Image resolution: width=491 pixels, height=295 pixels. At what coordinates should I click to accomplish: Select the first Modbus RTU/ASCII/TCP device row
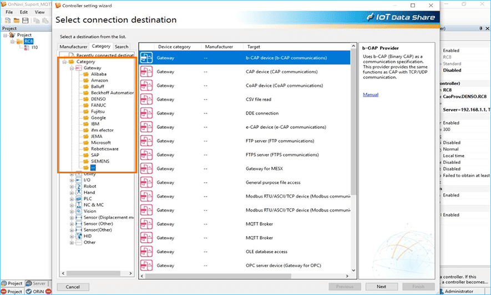(x=245, y=196)
